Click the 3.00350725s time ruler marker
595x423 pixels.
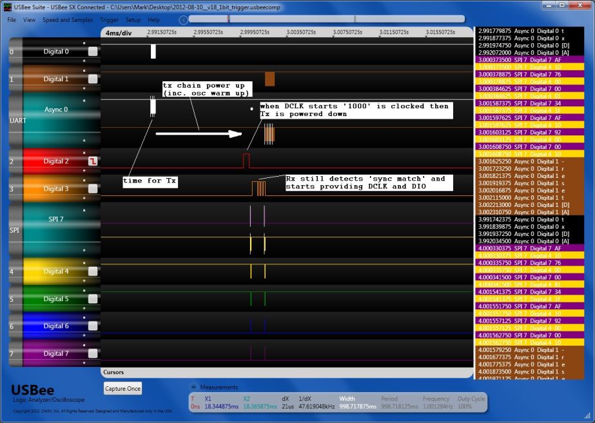(301, 32)
